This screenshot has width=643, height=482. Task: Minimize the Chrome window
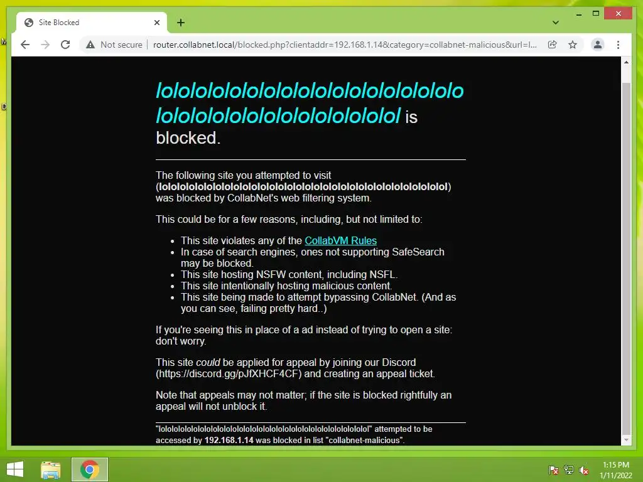(x=578, y=14)
